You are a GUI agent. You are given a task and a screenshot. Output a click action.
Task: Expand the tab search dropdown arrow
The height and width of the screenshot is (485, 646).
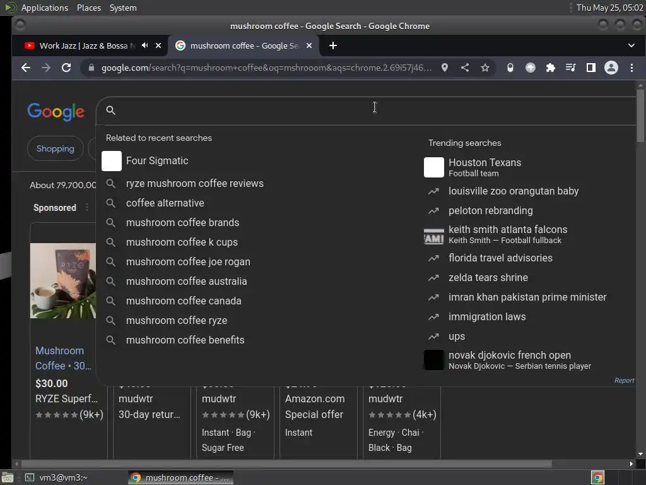pos(631,45)
